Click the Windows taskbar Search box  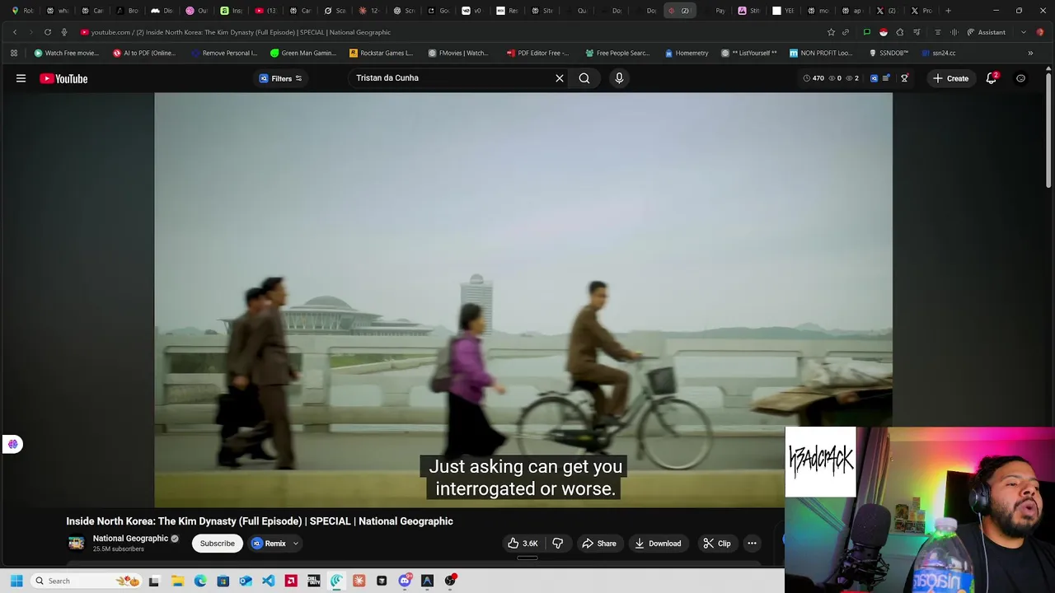point(85,581)
